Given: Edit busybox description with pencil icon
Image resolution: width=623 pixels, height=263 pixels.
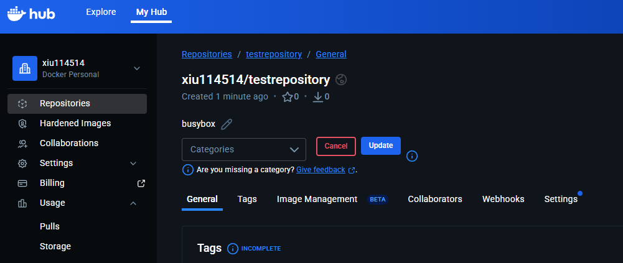Looking at the screenshot, I should (x=227, y=124).
